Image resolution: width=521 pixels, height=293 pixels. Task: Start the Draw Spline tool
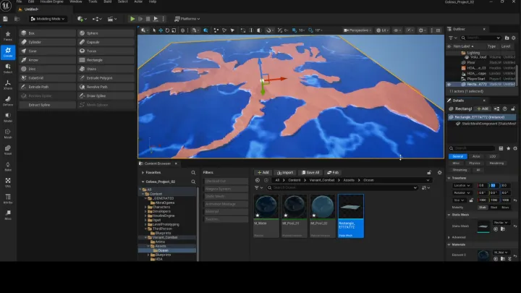[106, 96]
